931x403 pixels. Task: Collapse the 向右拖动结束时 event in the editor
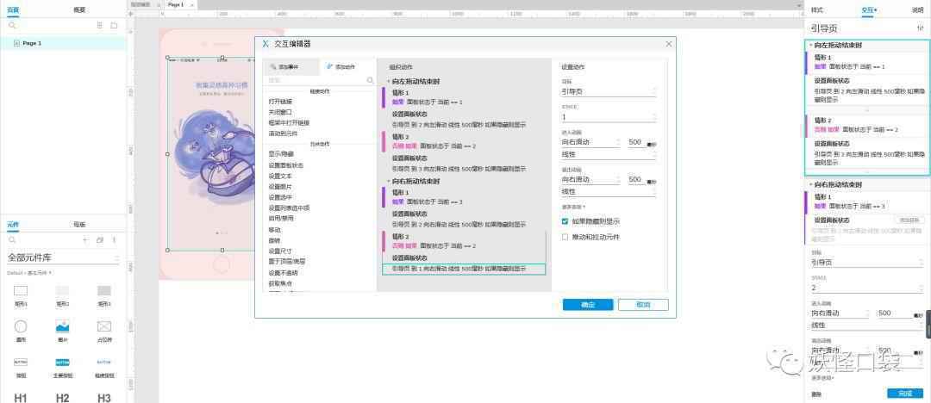tap(389, 181)
